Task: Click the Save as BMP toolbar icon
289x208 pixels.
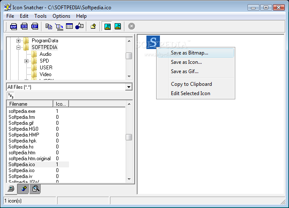Action: click(x=14, y=27)
